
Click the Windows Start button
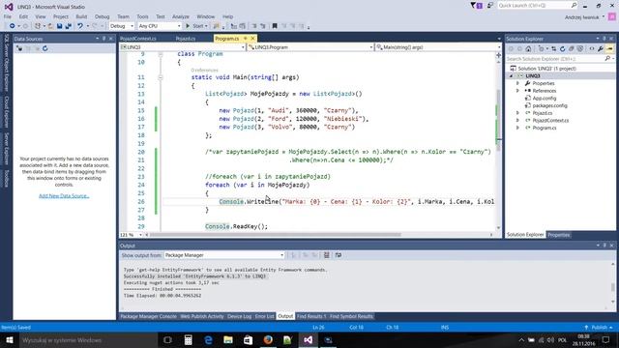pyautogui.click(x=9, y=339)
